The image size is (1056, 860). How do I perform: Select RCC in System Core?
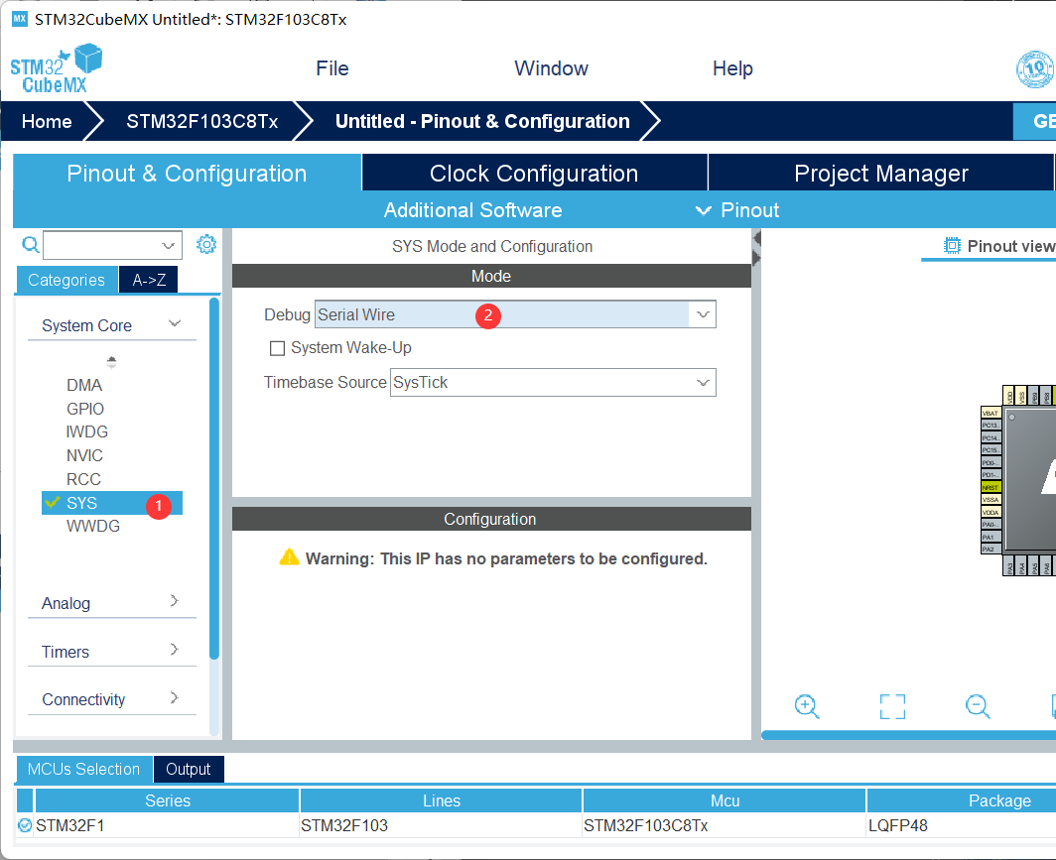click(x=83, y=479)
